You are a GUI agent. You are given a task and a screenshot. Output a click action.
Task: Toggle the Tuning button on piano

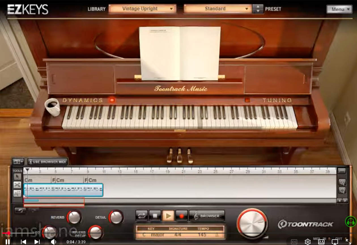coord(247,100)
